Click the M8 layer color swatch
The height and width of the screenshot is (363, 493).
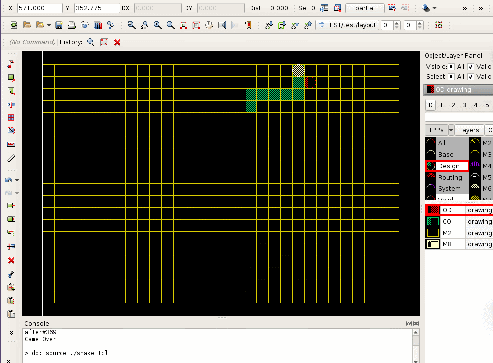(433, 244)
